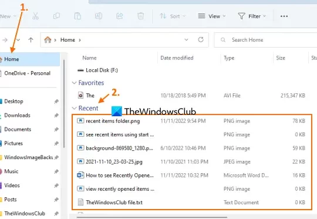Image resolution: width=317 pixels, height=219 pixels.
Task: Click the Copy icon in toolbar
Action: click(56, 16)
